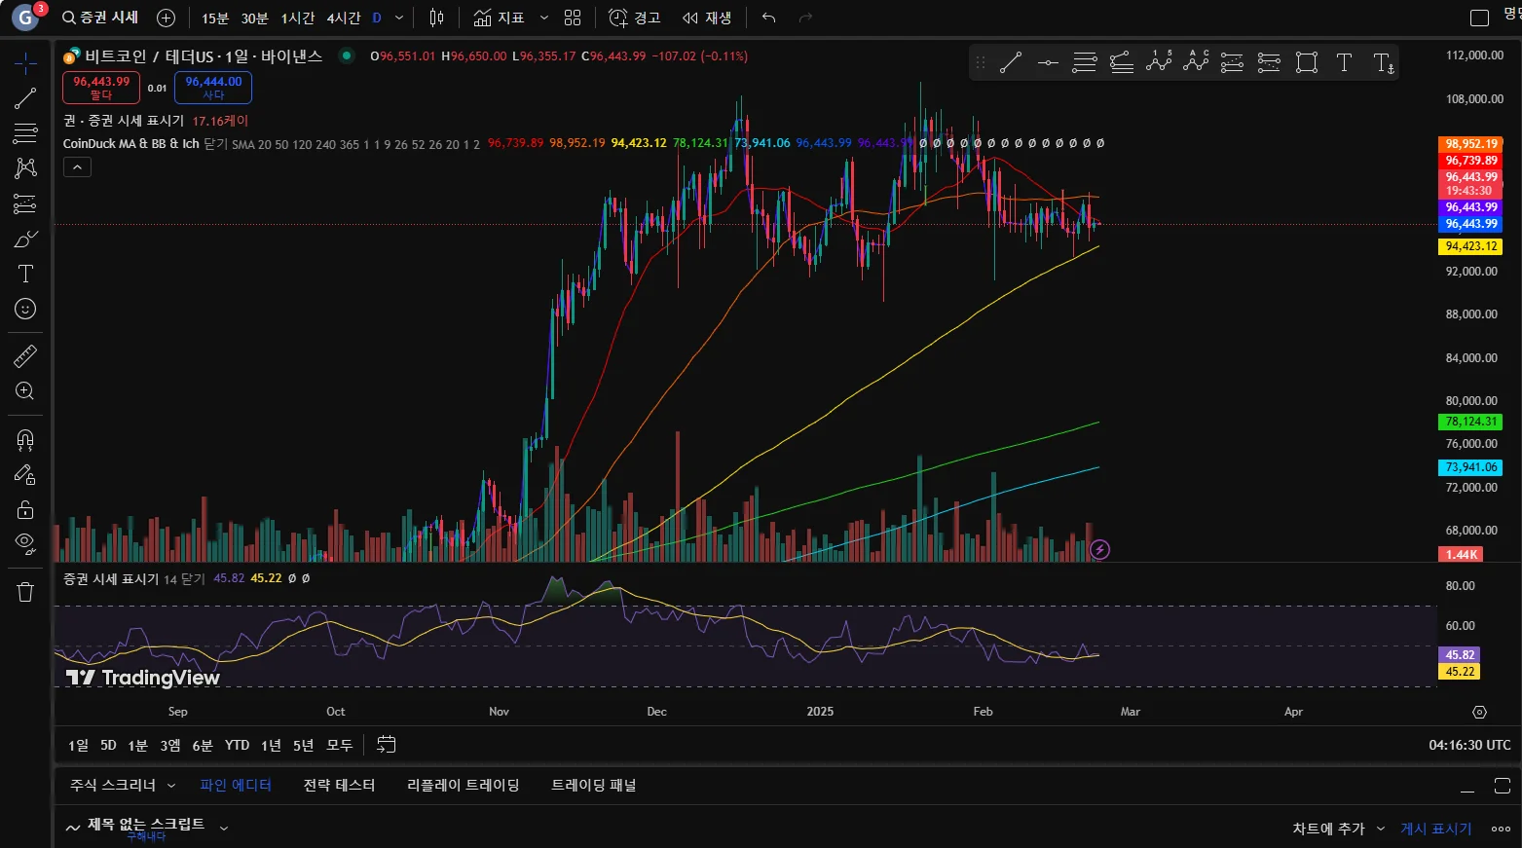Select the trend line drawing tool
Viewport: 1522px width, 848px height.
click(25, 98)
